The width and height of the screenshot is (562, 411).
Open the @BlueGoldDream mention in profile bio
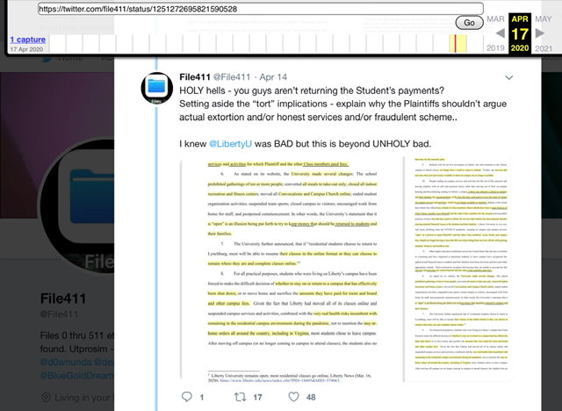(x=77, y=376)
